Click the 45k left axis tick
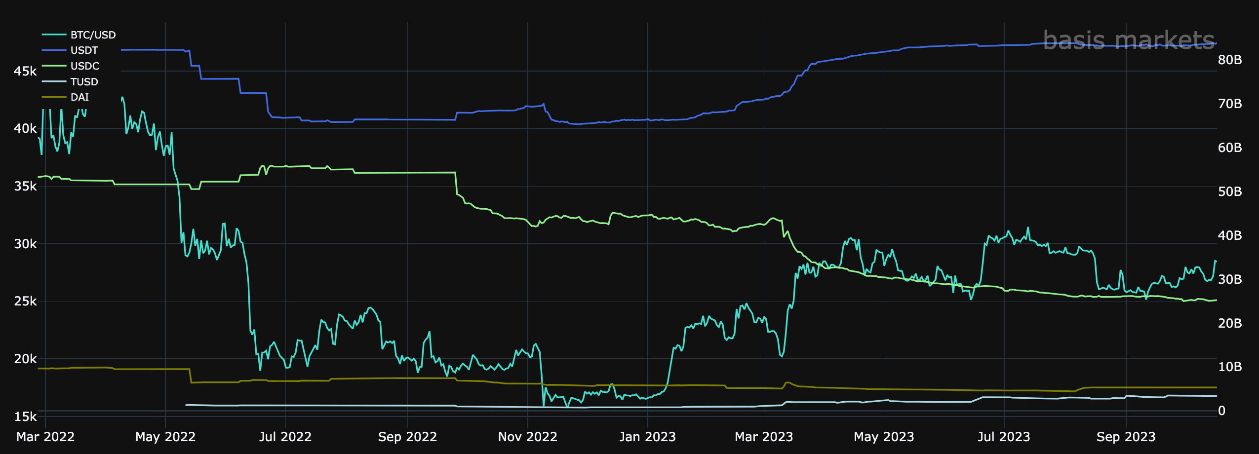1259x454 pixels. coord(25,71)
